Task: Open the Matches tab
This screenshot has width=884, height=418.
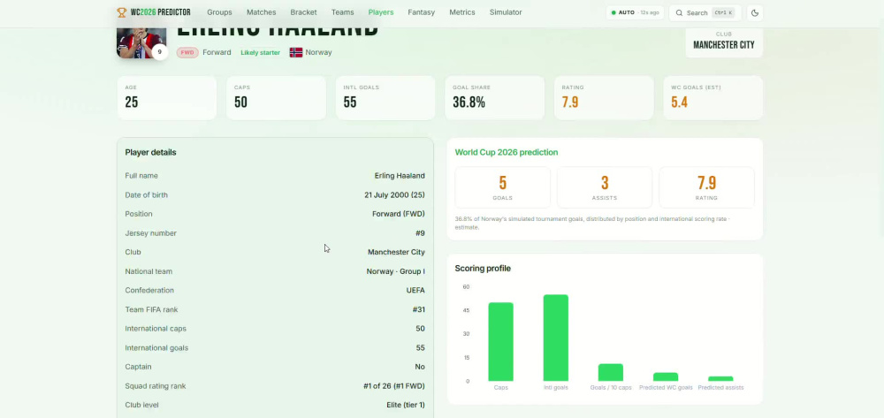Action: 262,12
